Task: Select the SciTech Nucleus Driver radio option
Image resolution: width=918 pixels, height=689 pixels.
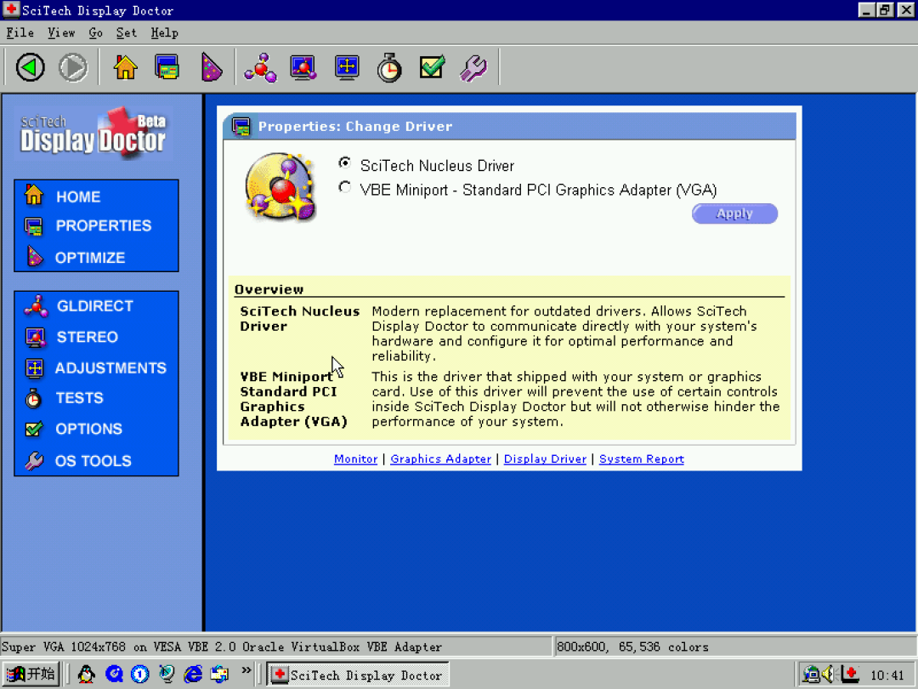Action: click(345, 162)
